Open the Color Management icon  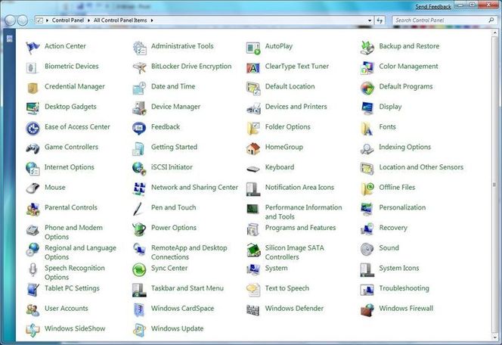[x=367, y=68]
